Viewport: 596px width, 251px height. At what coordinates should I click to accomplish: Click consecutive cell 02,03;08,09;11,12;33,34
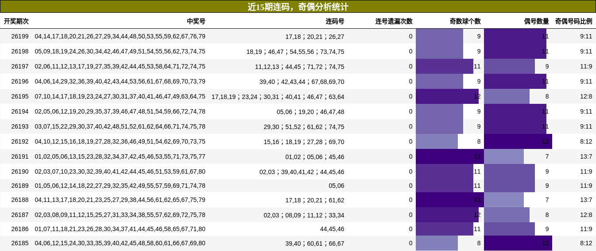[x=304, y=215]
